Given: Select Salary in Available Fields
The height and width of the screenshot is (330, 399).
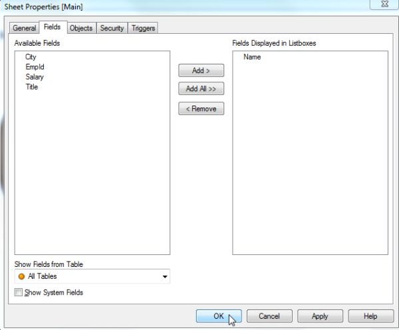Looking at the screenshot, I should [x=35, y=77].
